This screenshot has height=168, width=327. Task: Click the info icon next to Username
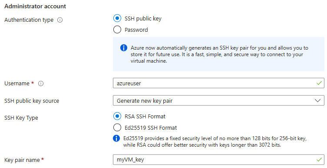click(41, 84)
